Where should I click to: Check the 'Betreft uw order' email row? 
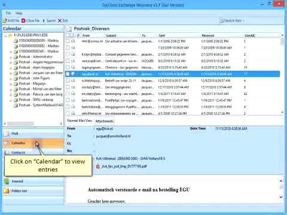pos(68,81)
